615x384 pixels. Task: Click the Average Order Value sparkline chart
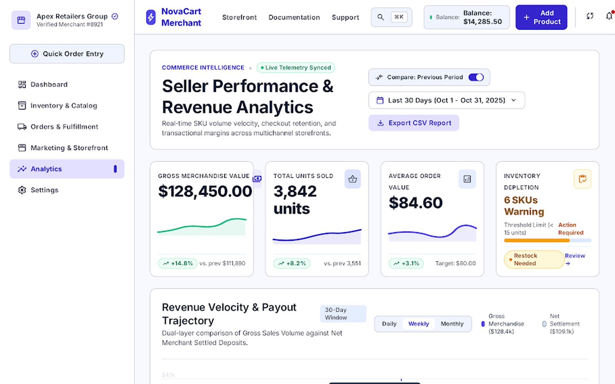pyautogui.click(x=432, y=233)
